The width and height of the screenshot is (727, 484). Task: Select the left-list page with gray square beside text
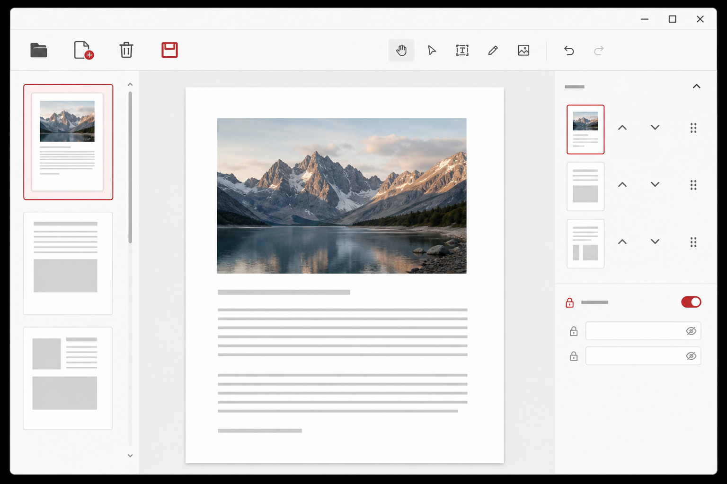point(68,378)
